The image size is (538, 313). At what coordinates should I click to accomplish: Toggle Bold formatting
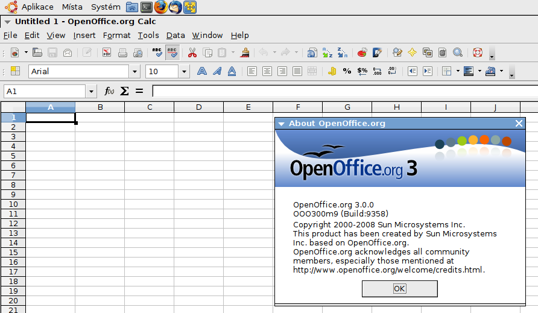coord(201,71)
